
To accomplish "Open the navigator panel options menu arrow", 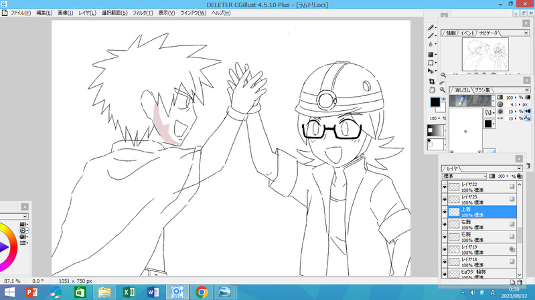I will click(526, 33).
